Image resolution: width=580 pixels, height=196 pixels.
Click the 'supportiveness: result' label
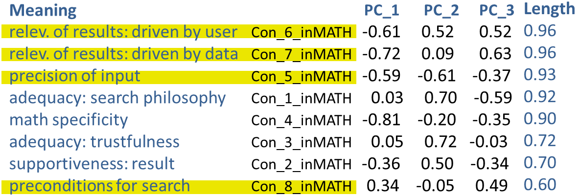click(x=92, y=164)
